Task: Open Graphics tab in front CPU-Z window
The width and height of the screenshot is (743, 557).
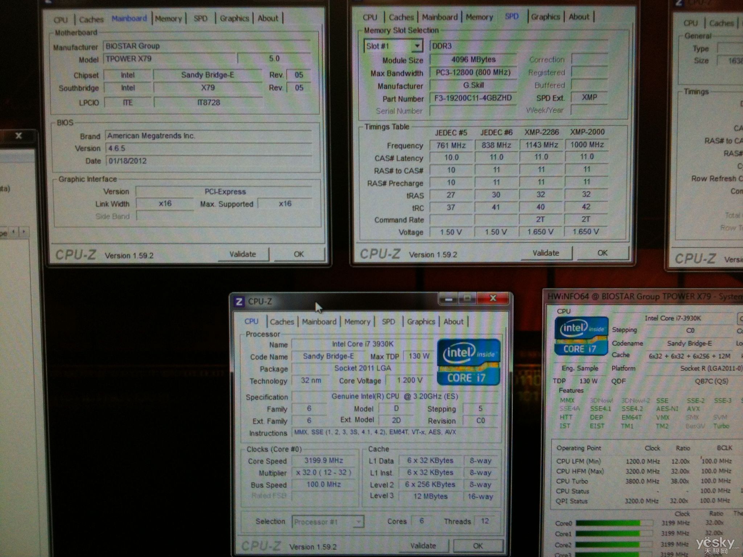Action: pos(421,322)
